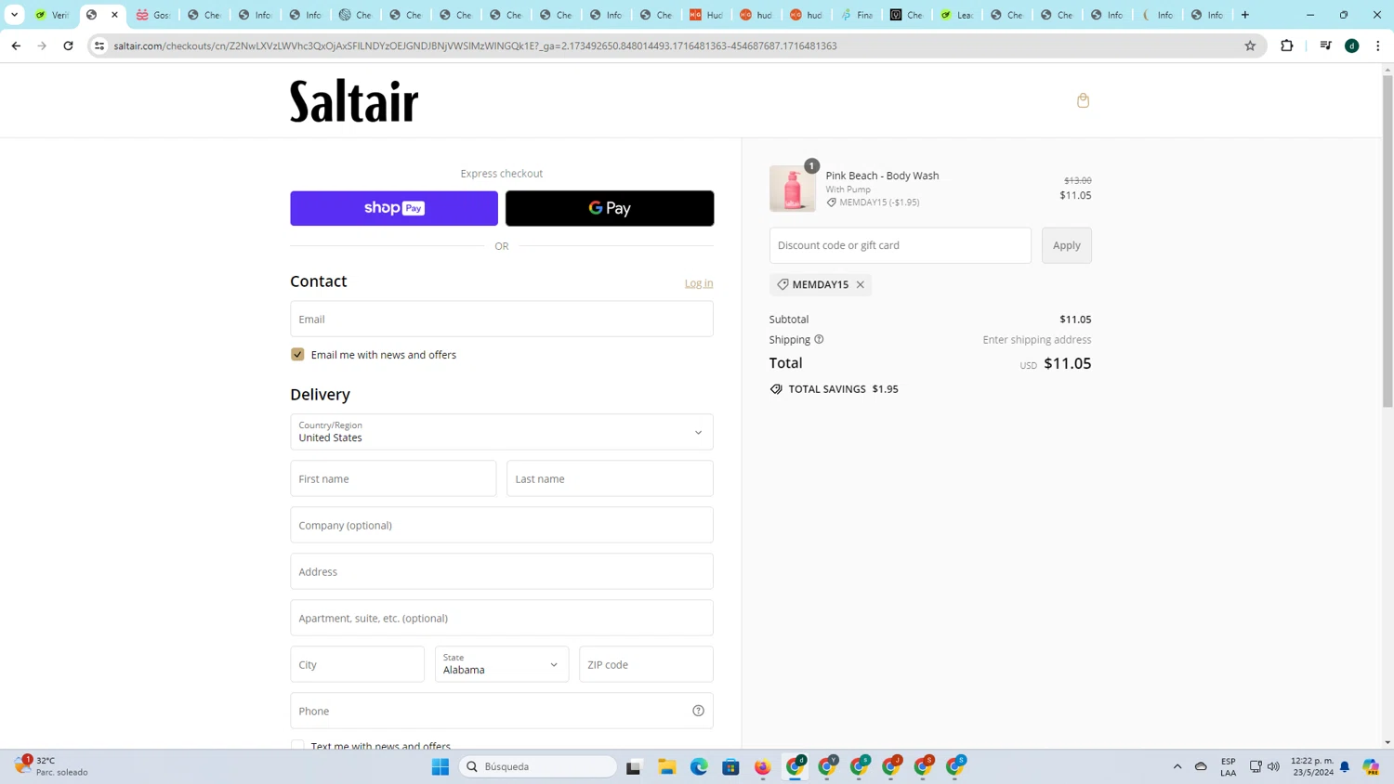
Task: Open the shopping cart bag icon
Action: (x=1083, y=100)
